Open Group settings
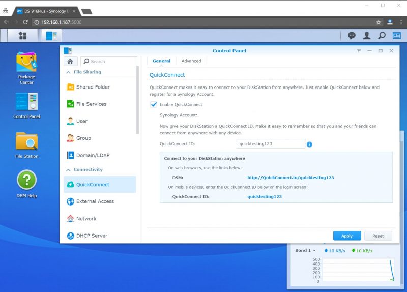 (x=100, y=138)
